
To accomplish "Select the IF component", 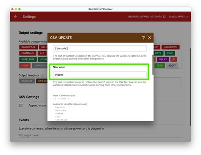I will (x=173, y=60).
